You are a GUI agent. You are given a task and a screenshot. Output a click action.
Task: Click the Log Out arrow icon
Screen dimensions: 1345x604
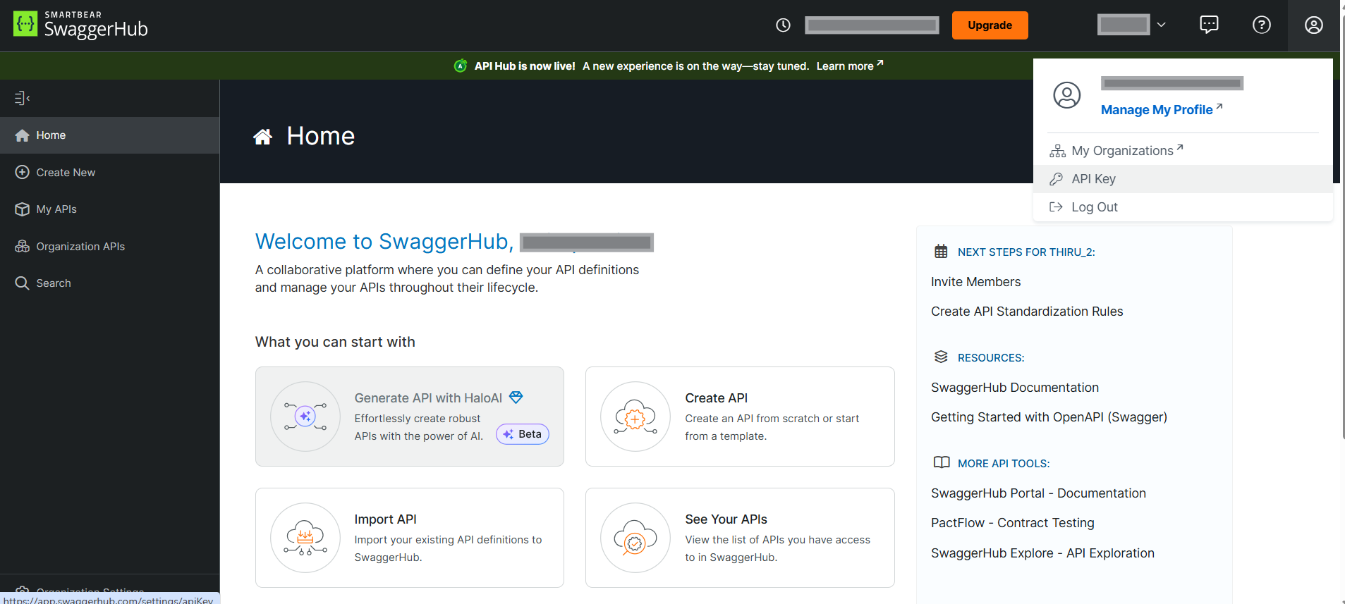tap(1056, 207)
